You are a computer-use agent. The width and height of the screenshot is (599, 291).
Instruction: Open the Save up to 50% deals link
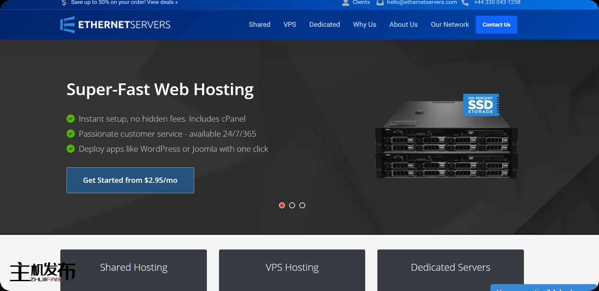pos(124,3)
